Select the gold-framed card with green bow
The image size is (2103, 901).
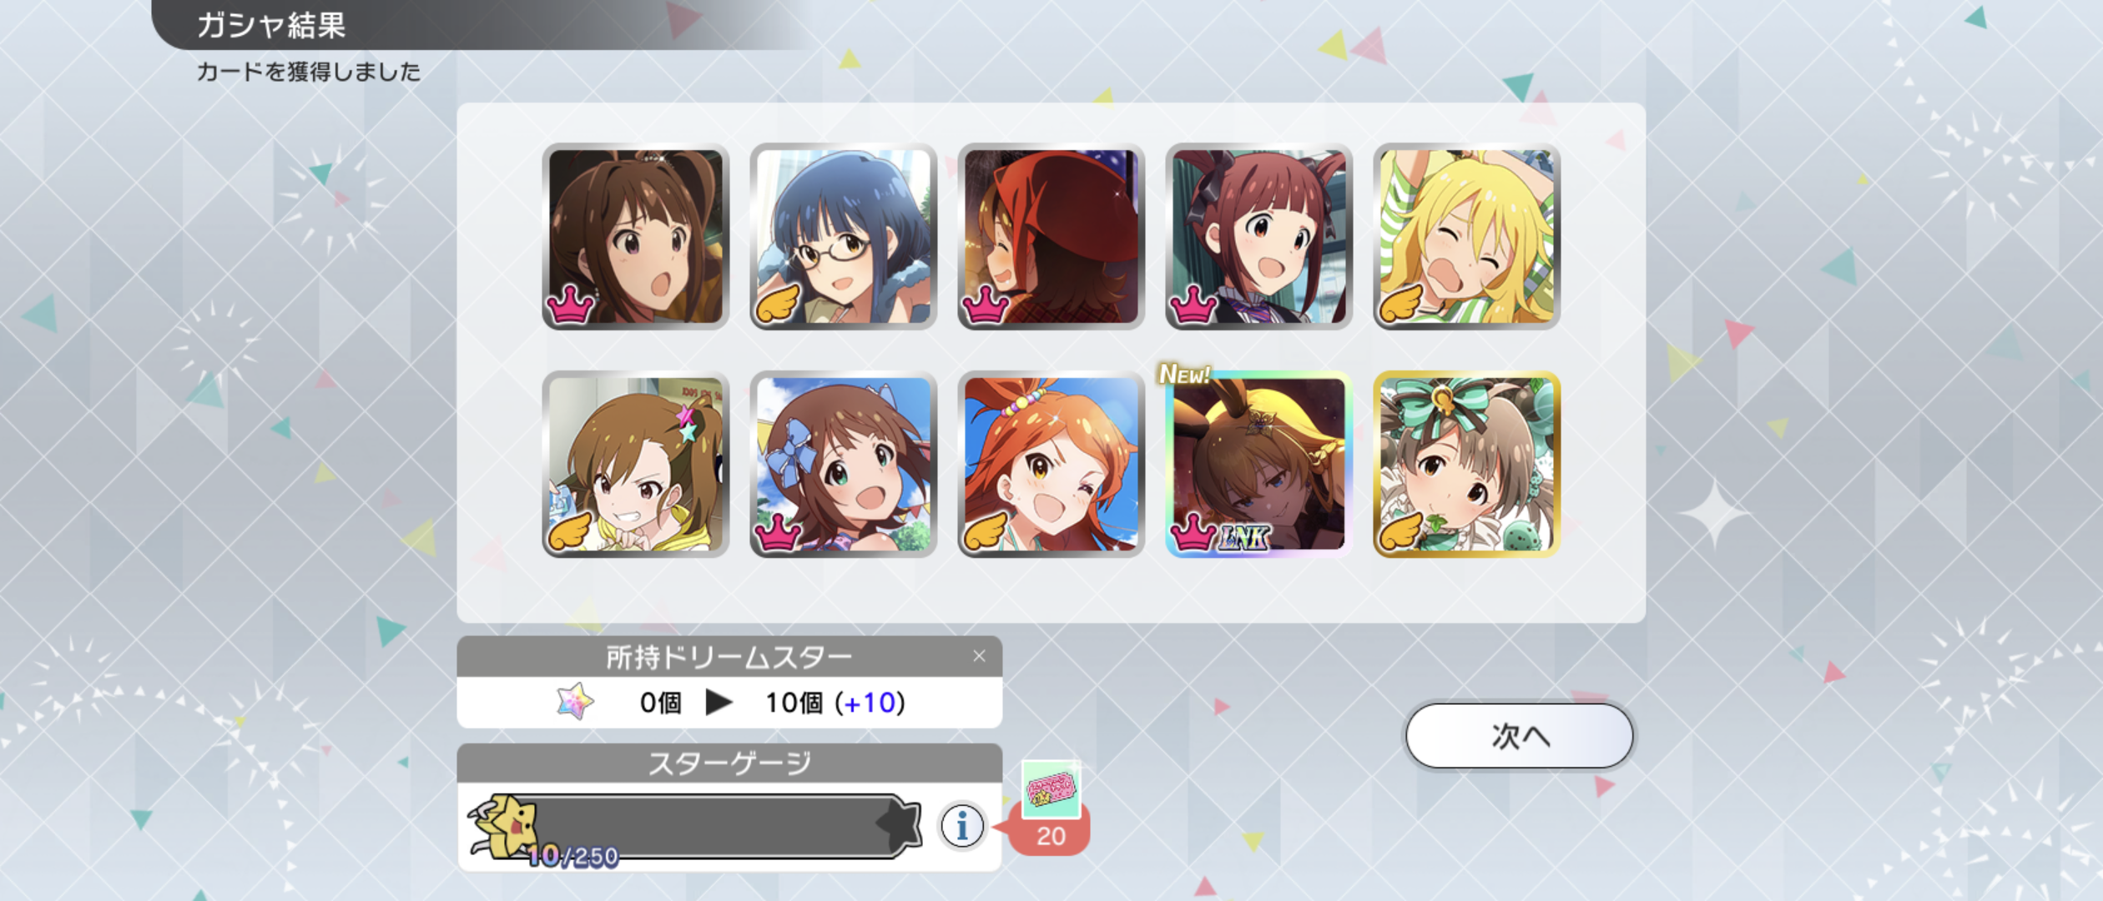(1466, 464)
